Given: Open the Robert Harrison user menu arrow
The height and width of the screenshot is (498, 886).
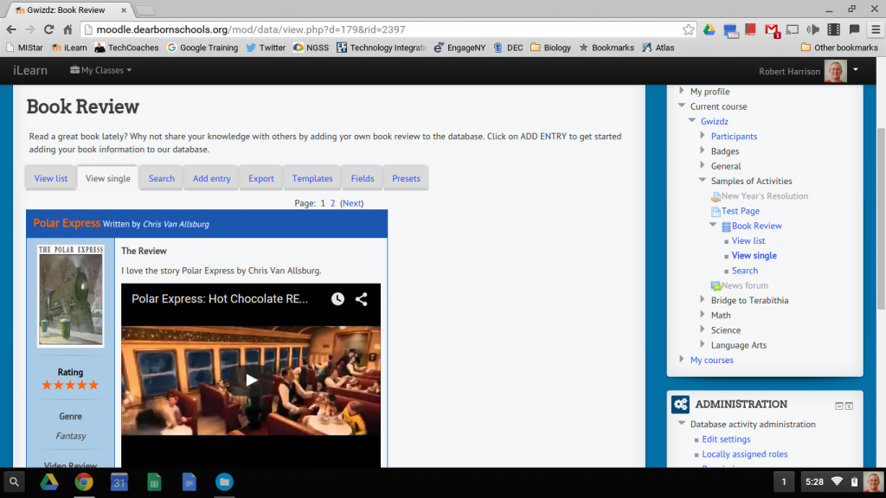Looking at the screenshot, I should click(x=855, y=69).
